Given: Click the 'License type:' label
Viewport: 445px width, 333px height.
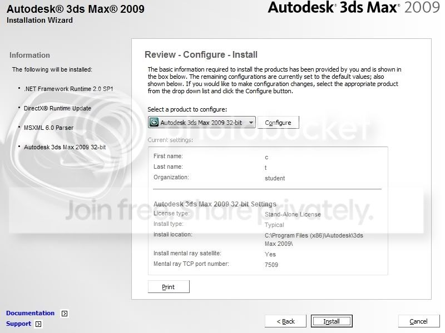Looking at the screenshot, I should tap(171, 213).
